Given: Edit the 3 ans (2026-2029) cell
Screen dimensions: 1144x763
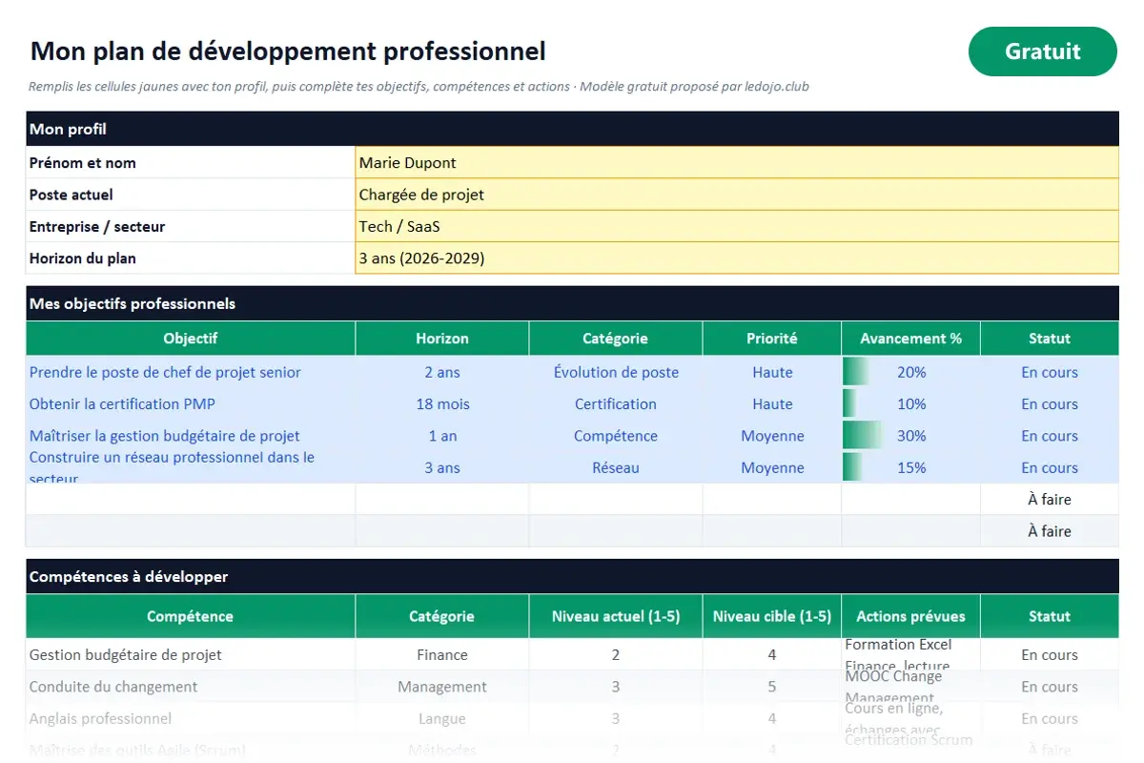Looking at the screenshot, I should pos(737,258).
